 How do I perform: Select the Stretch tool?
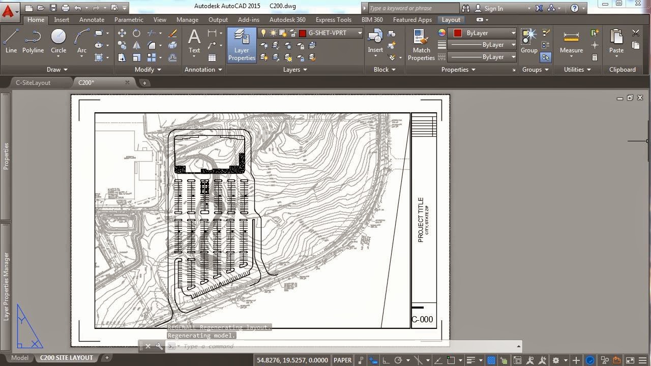click(122, 57)
